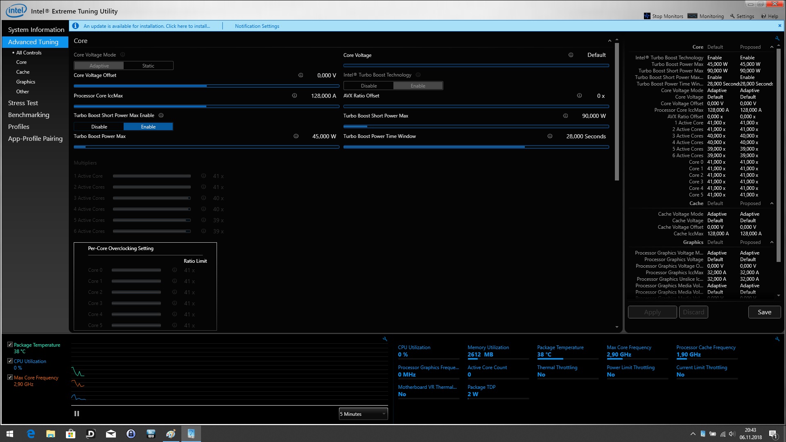786x442 pixels.
Task: Toggle the CPU Utilization checkbox
Action: pyautogui.click(x=10, y=361)
